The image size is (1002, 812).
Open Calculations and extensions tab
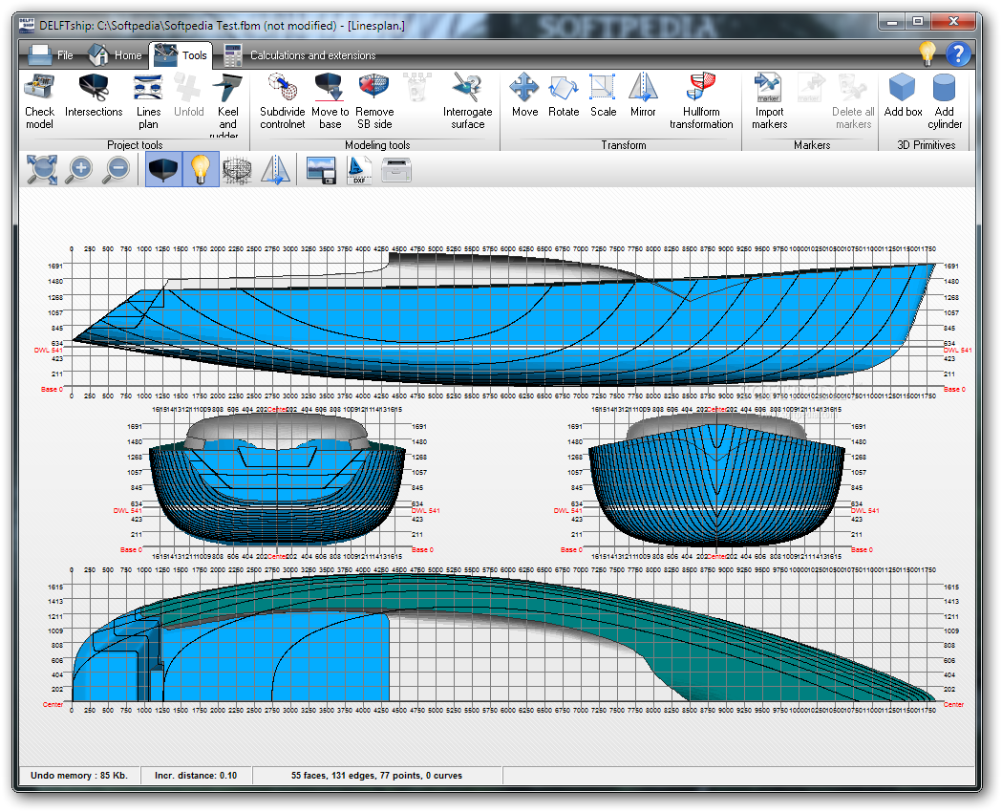pos(299,55)
